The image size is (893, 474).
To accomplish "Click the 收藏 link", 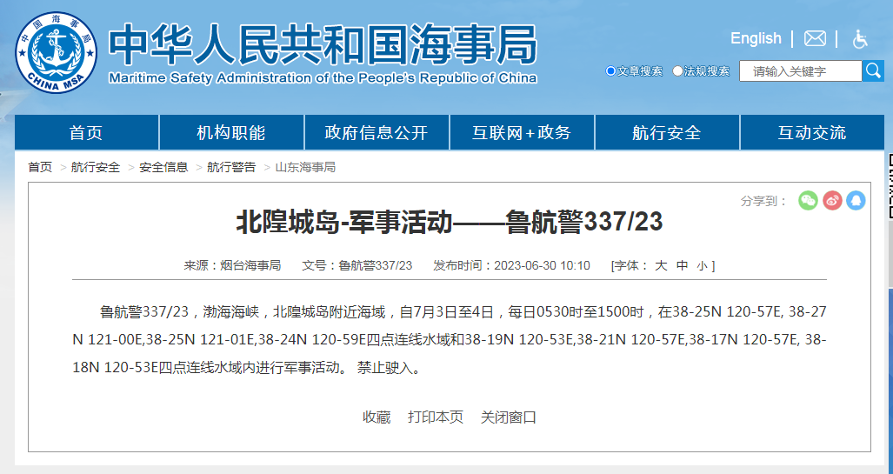I will coord(377,417).
